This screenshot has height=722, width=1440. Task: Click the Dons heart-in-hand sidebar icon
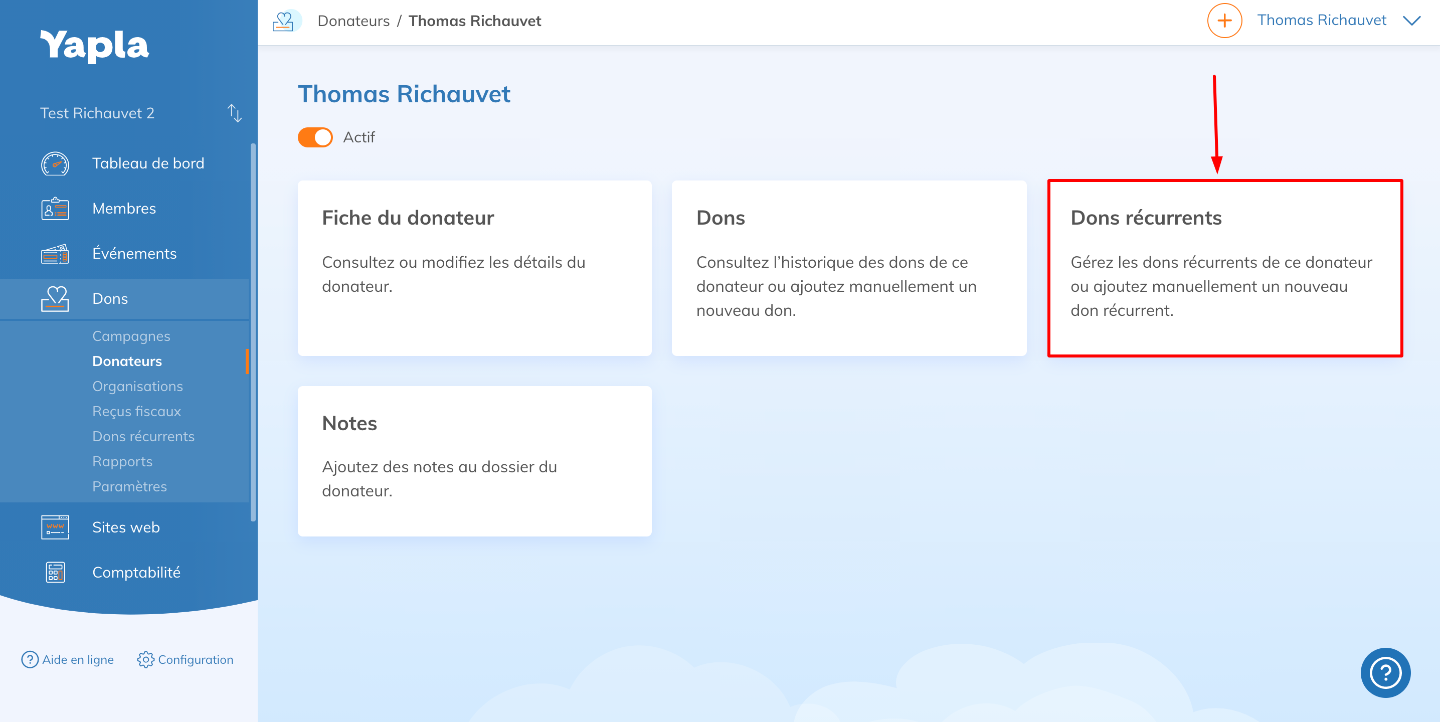click(55, 299)
